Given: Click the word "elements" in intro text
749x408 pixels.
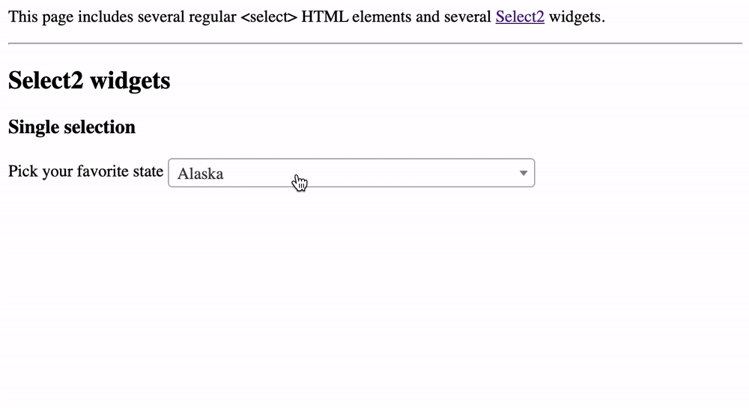Looking at the screenshot, I should [x=382, y=16].
